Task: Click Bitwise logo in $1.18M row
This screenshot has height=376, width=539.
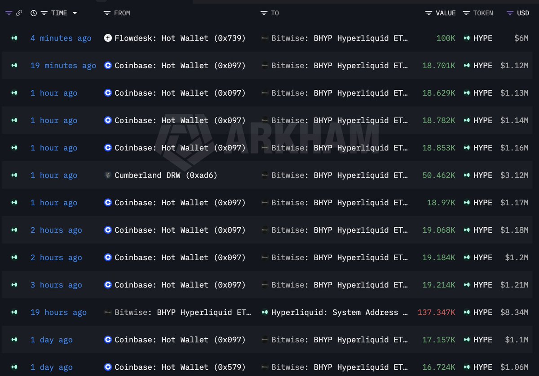Action: [265, 230]
